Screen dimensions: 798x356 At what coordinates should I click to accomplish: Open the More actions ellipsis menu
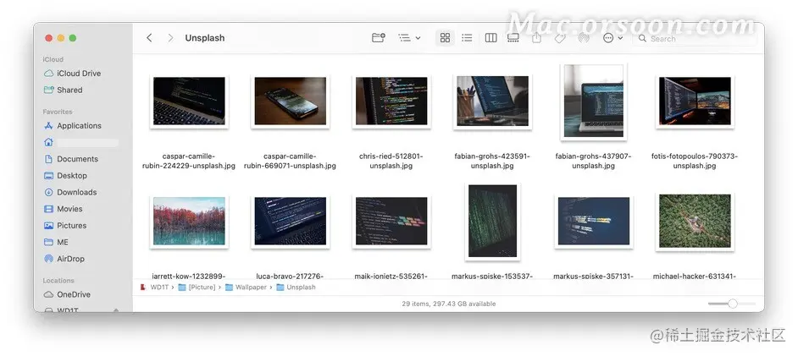click(612, 37)
